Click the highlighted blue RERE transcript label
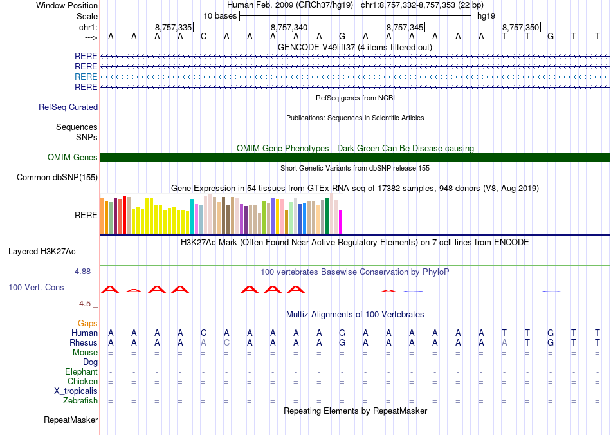The image size is (611, 435). tap(86, 77)
